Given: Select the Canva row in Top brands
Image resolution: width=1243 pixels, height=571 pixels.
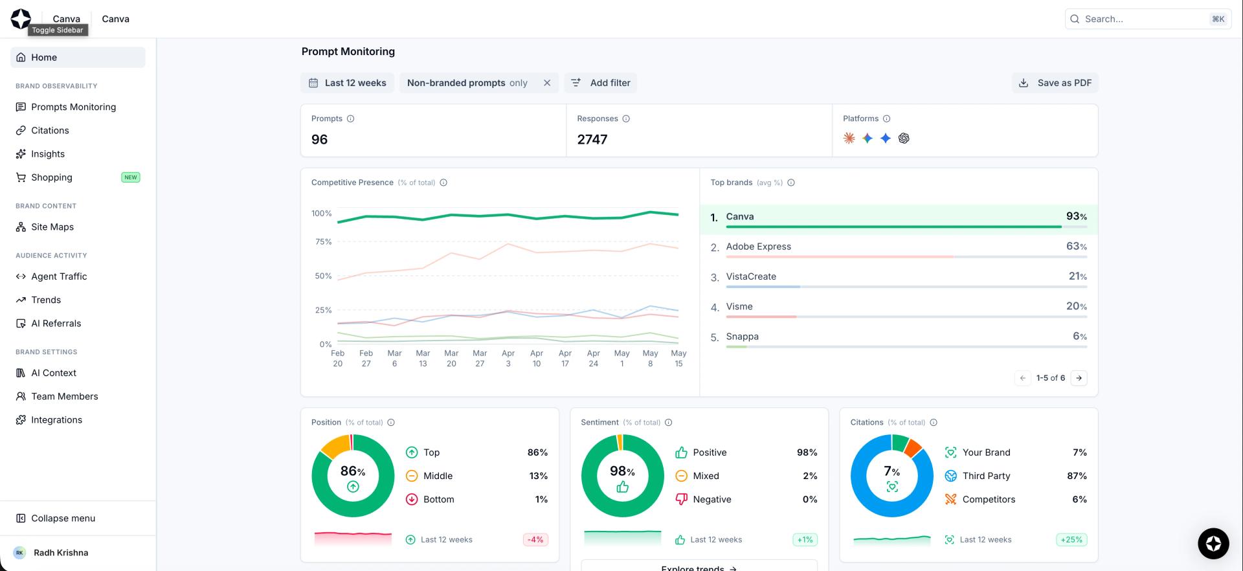Looking at the screenshot, I should 899,219.
